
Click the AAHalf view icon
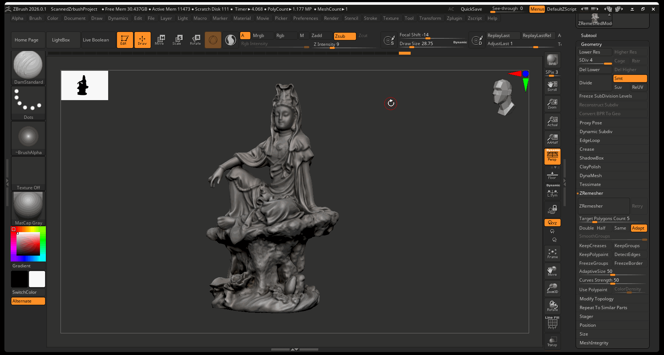click(x=552, y=139)
